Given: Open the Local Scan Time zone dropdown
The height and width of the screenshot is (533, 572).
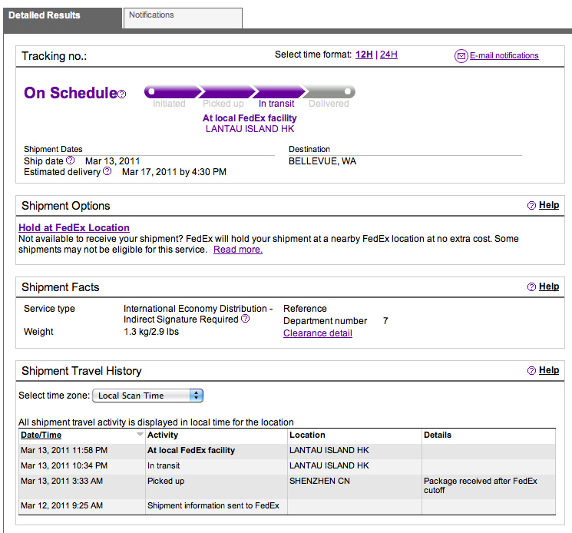Looking at the screenshot, I should coord(147,396).
